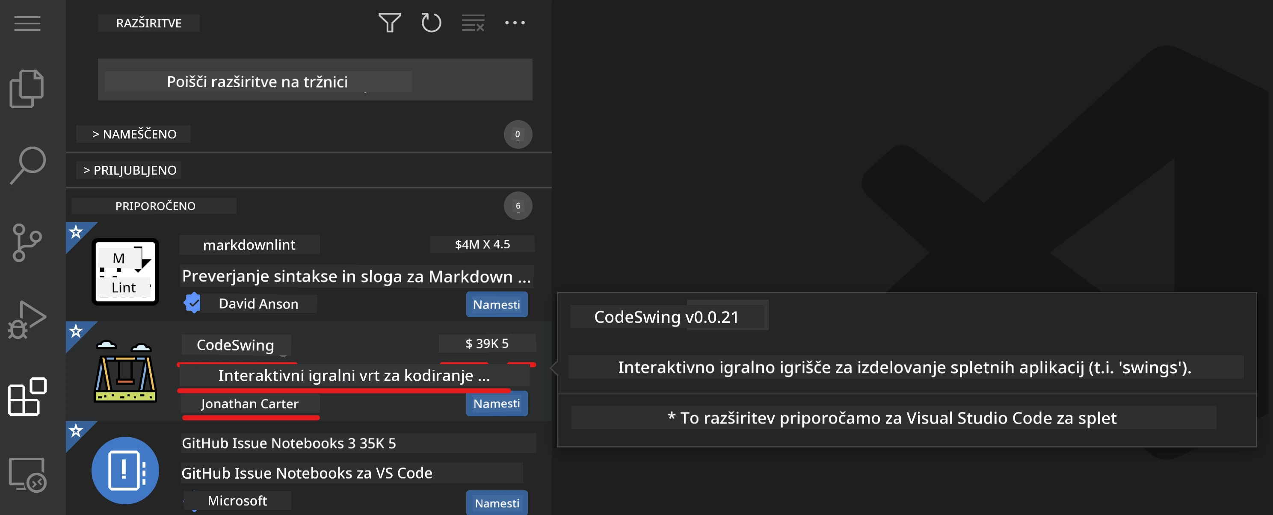Select the Extensions view icon
This screenshot has height=515, width=1273.
point(27,397)
